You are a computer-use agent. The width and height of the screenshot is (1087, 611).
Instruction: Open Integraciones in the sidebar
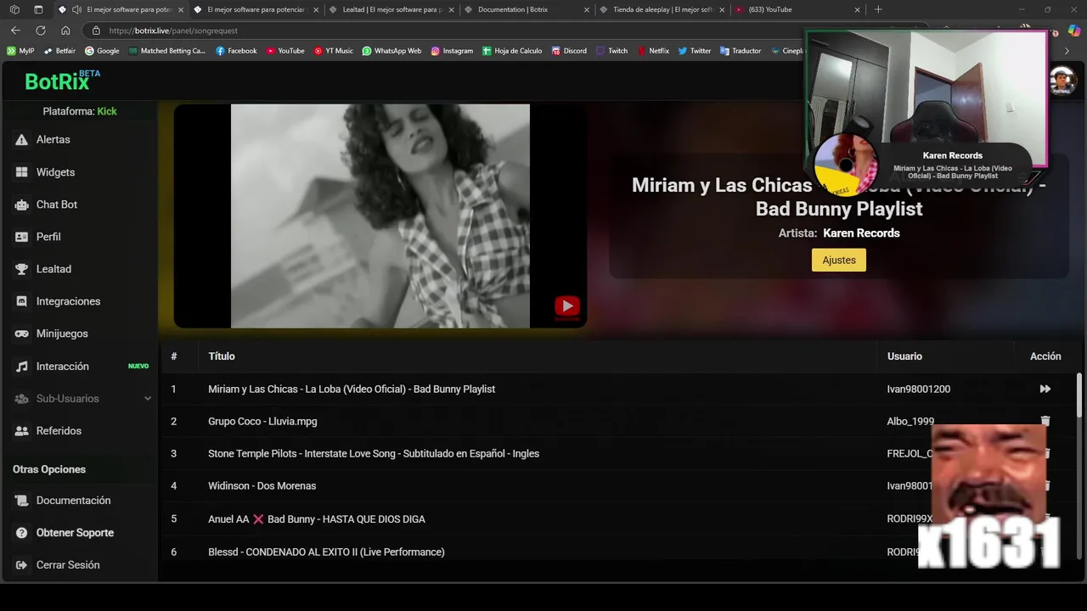[x=68, y=301]
